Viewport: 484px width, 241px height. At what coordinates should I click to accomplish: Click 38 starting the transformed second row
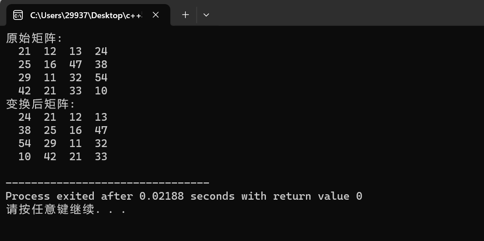(25, 130)
